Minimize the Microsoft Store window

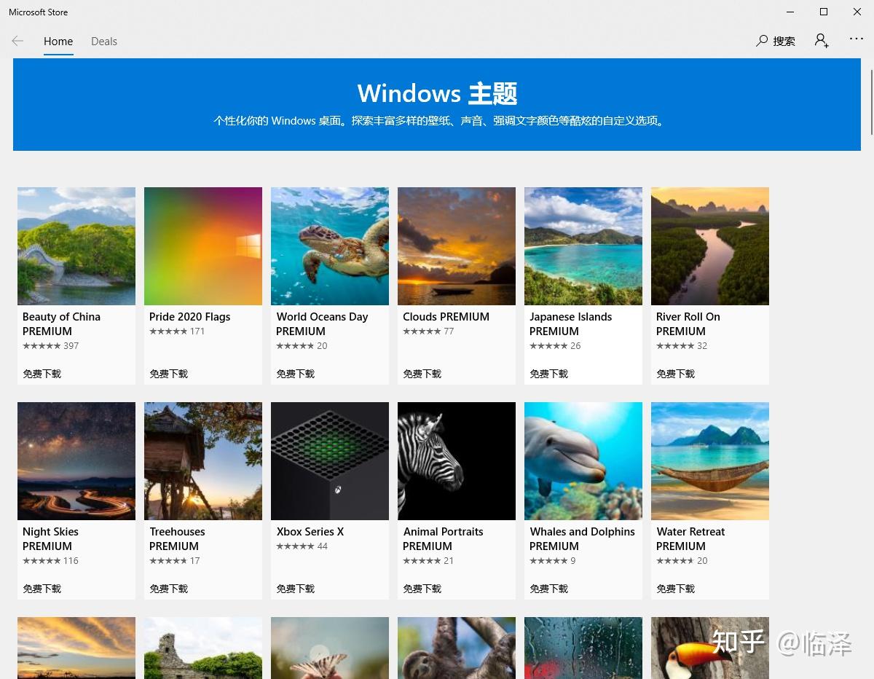pos(790,12)
